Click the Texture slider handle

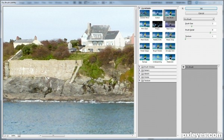186,39
